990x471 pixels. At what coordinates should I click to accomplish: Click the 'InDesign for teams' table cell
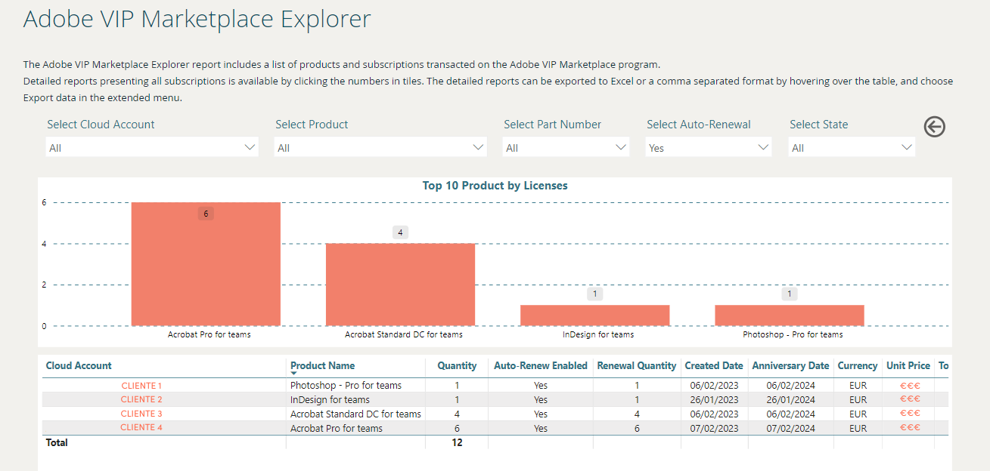click(x=330, y=400)
